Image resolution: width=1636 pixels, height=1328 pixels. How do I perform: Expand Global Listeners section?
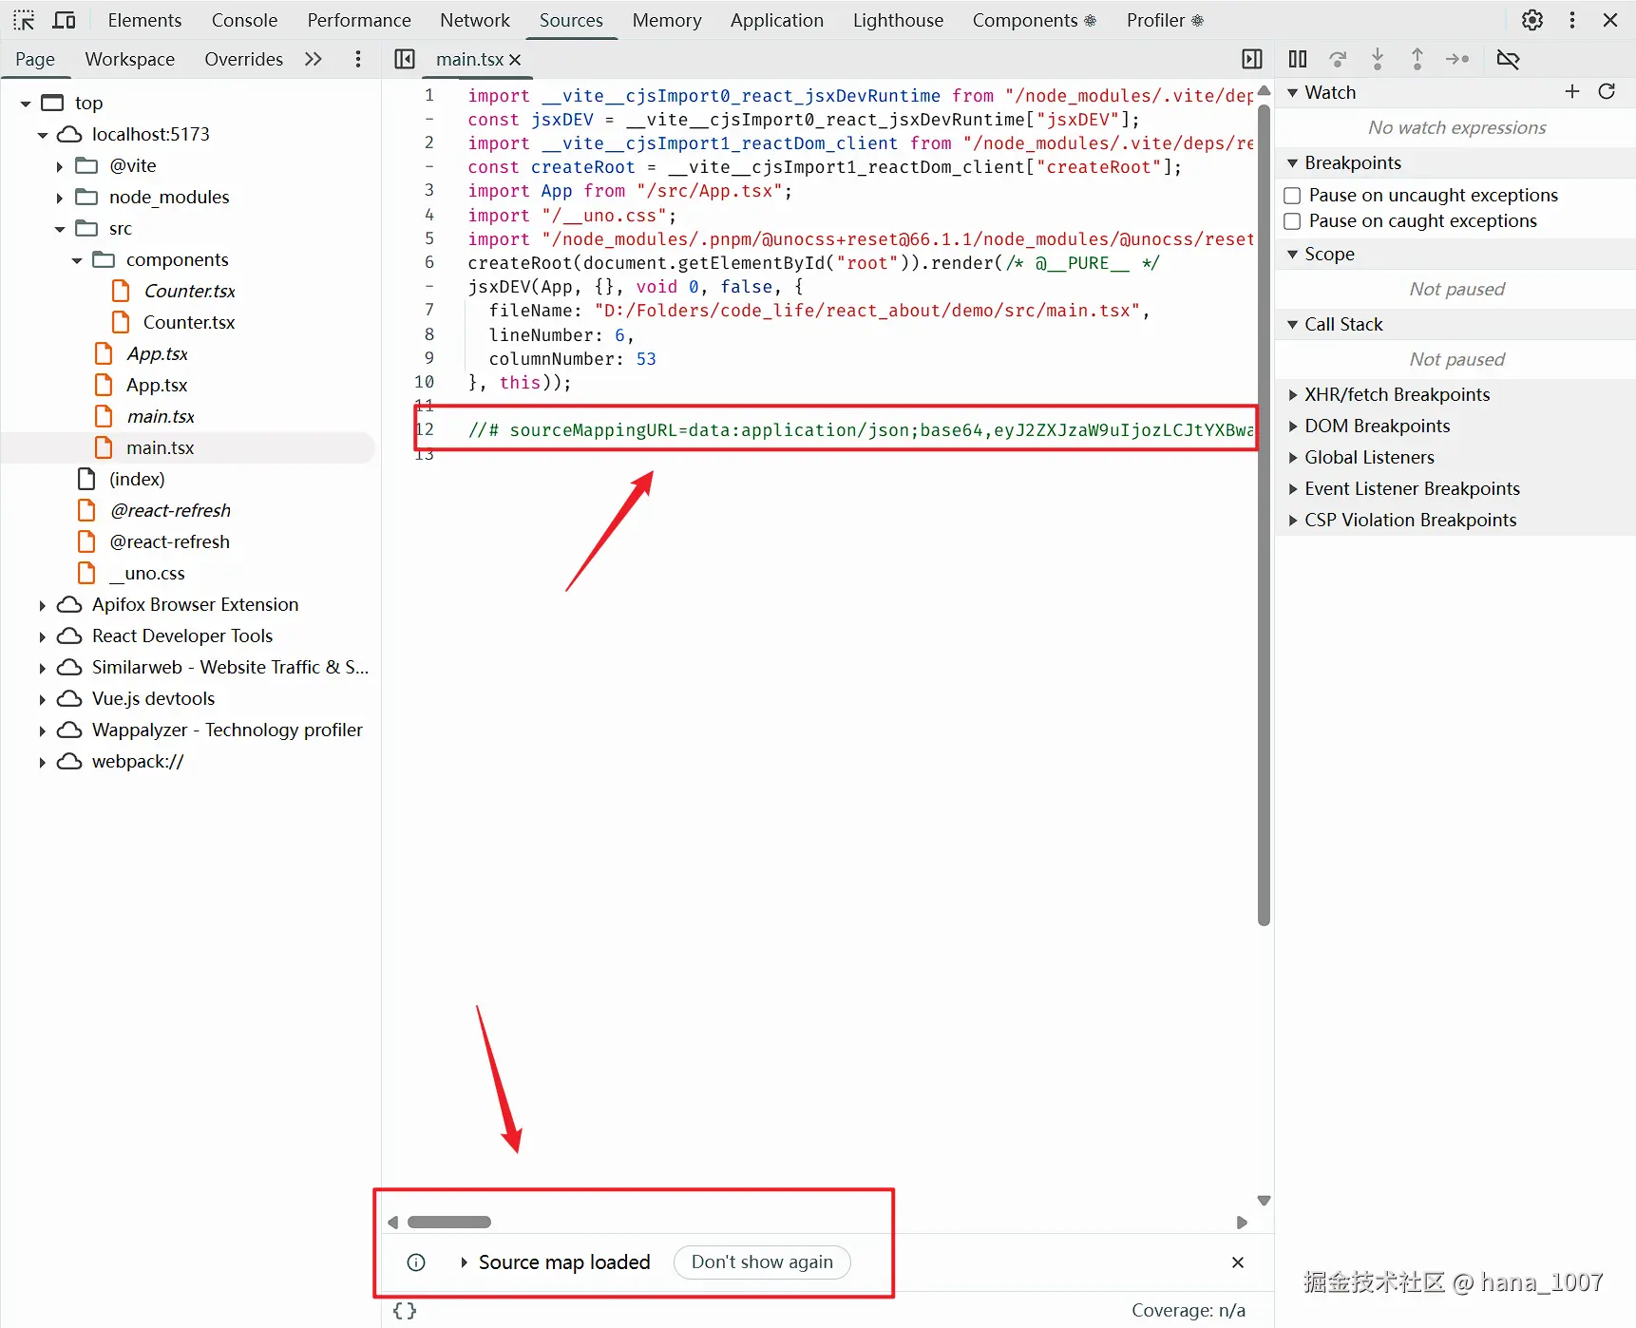[1292, 457]
